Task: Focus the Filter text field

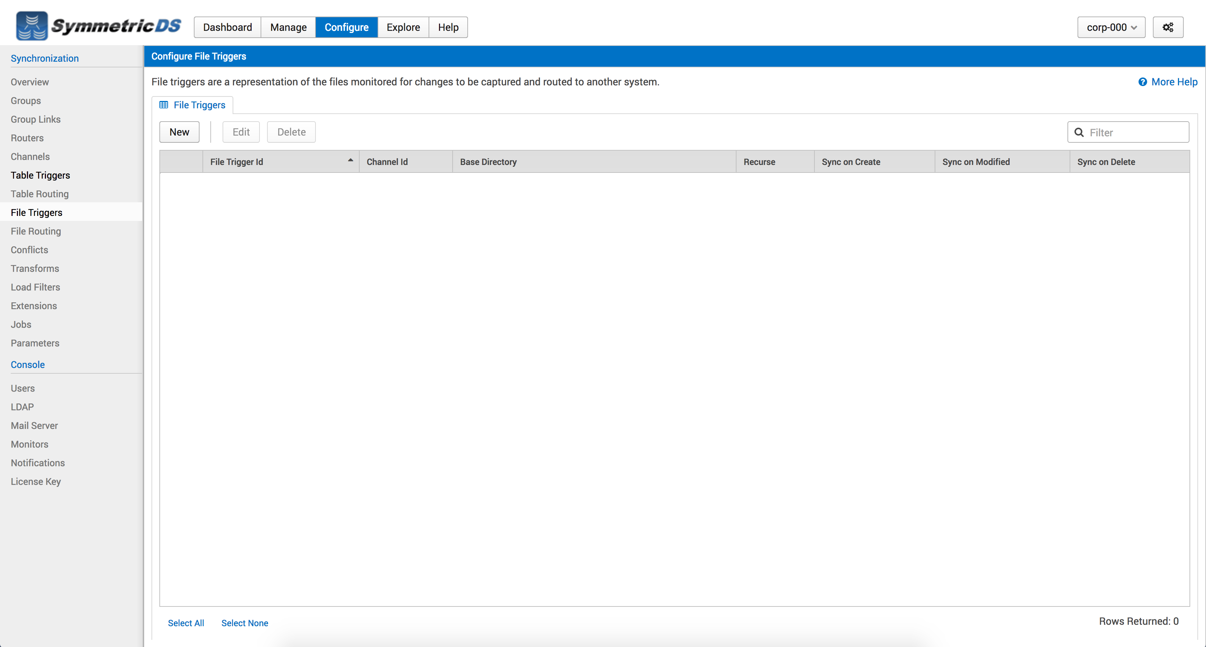Action: (x=1135, y=132)
